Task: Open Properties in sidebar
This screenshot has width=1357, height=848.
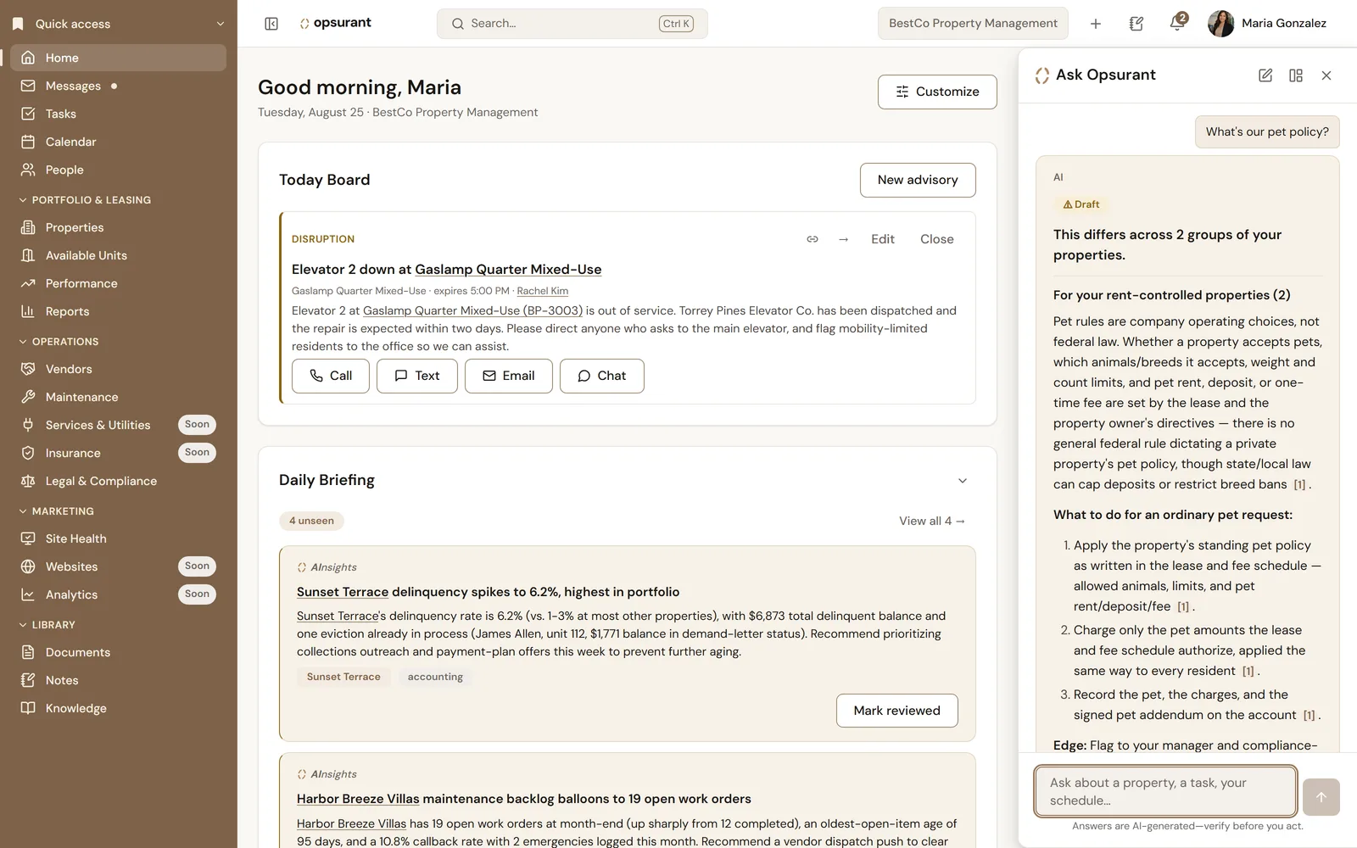Action: pyautogui.click(x=119, y=227)
